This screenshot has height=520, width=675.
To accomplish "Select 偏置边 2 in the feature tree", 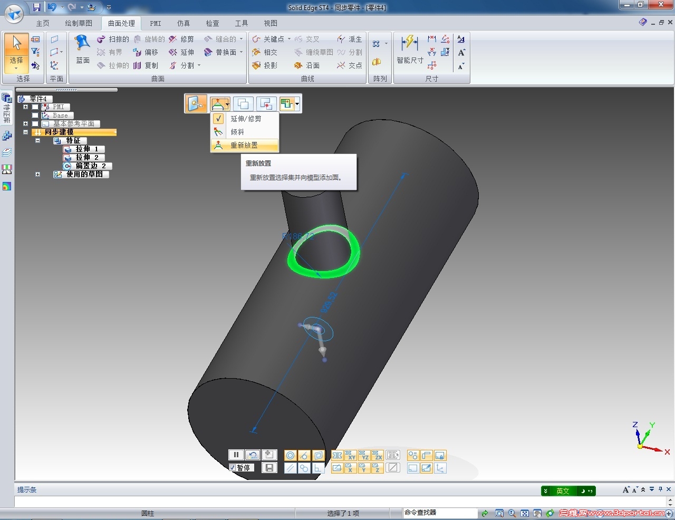I will click(x=87, y=166).
